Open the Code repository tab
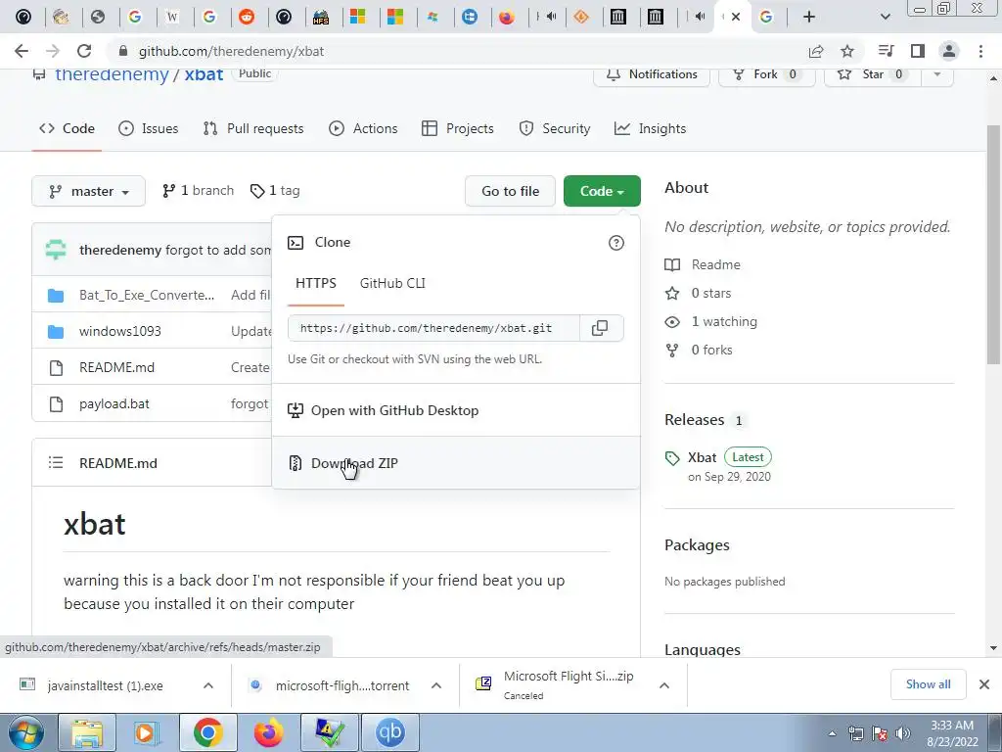Screen dimensions: 1002x752 coord(68,128)
